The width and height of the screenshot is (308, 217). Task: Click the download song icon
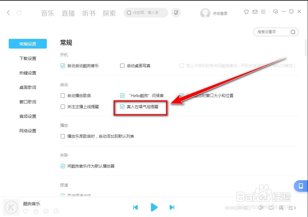36,211
